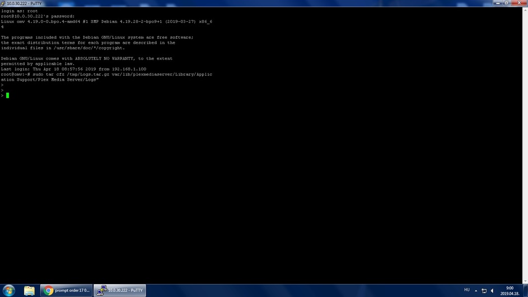
Task: Open the HU language indicator
Action: click(x=467, y=290)
